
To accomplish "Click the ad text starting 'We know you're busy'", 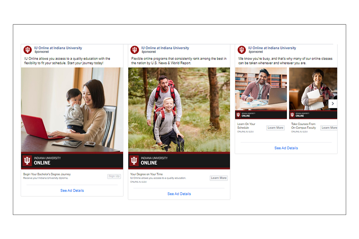I will point(285,61).
